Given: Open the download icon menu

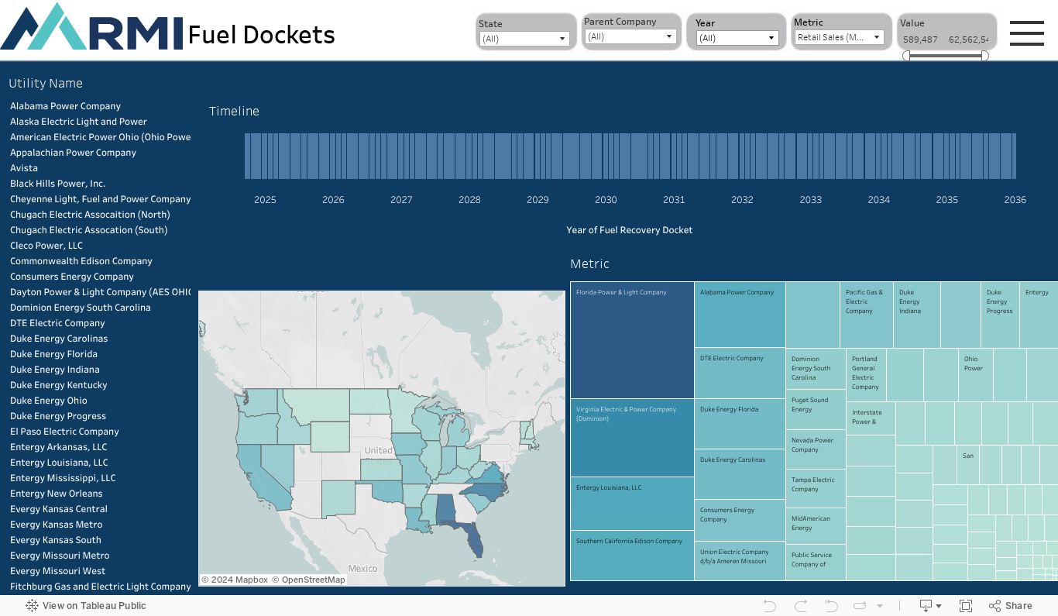Looking at the screenshot, I should pyautogui.click(x=930, y=606).
